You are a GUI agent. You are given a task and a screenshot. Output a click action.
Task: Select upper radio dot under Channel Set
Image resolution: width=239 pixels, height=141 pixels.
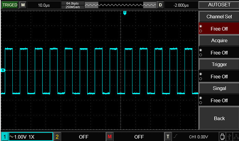pos(201,26)
